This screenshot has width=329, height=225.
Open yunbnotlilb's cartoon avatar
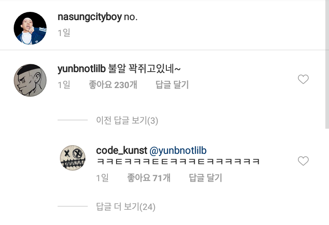[x=30, y=80]
